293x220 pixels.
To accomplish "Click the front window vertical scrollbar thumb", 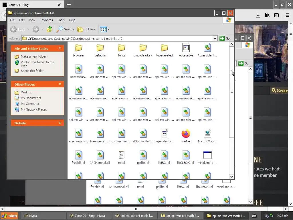I will point(231,92).
